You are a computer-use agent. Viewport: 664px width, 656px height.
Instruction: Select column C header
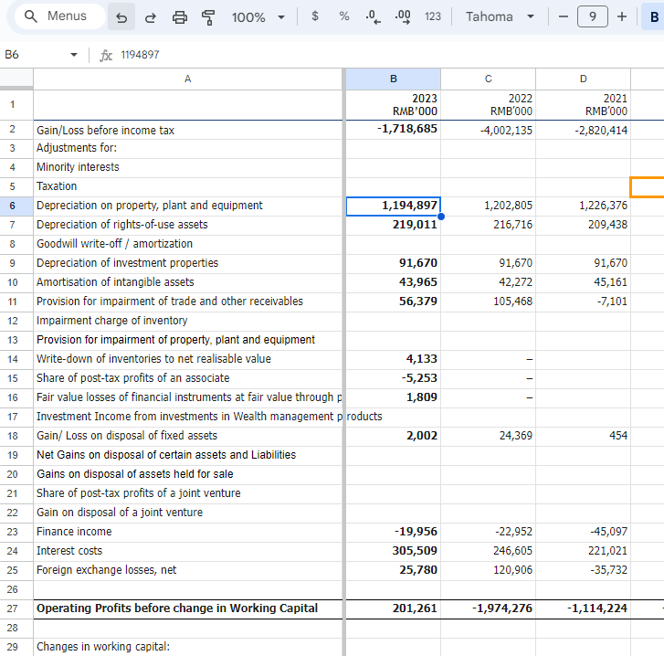pos(489,79)
